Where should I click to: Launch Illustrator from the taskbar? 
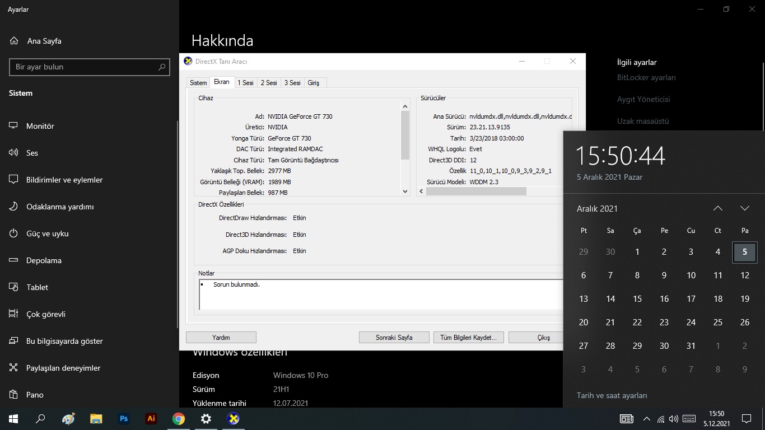[151, 419]
